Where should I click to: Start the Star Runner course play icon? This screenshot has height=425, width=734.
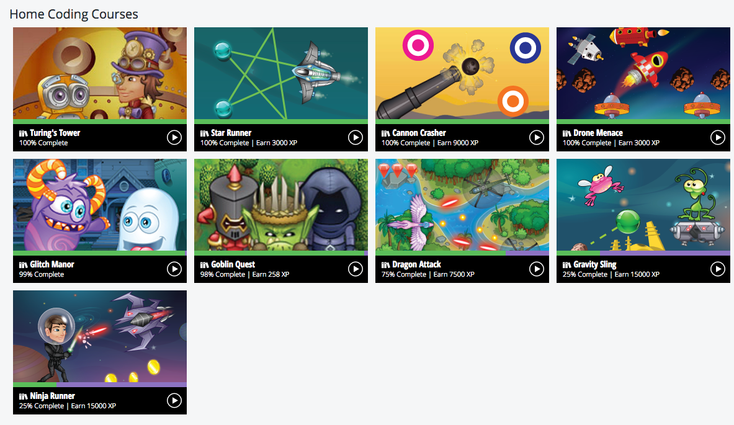pos(356,138)
